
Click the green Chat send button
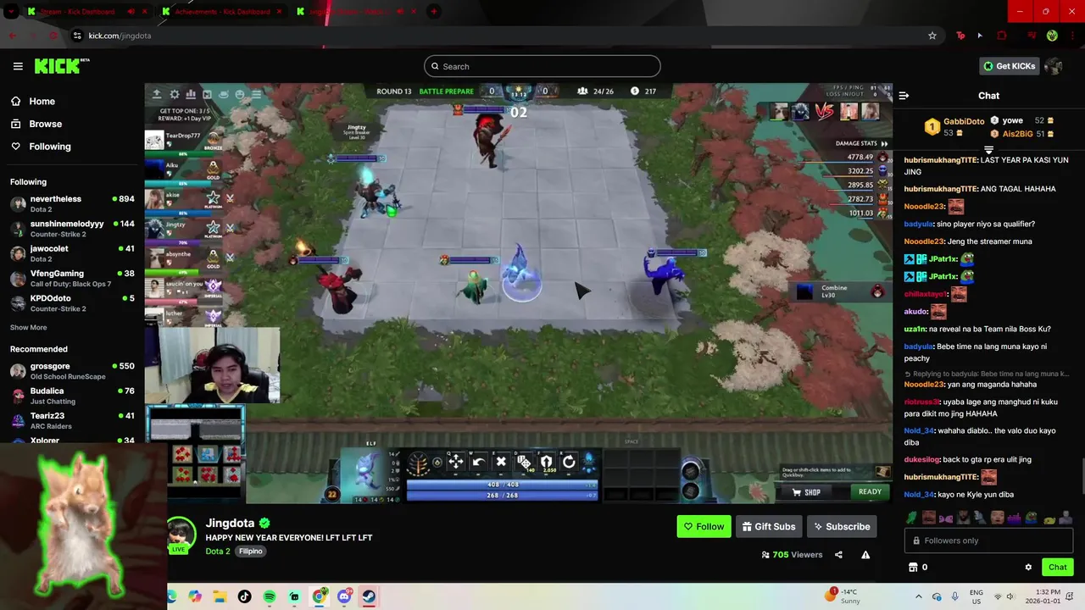[x=1057, y=567]
